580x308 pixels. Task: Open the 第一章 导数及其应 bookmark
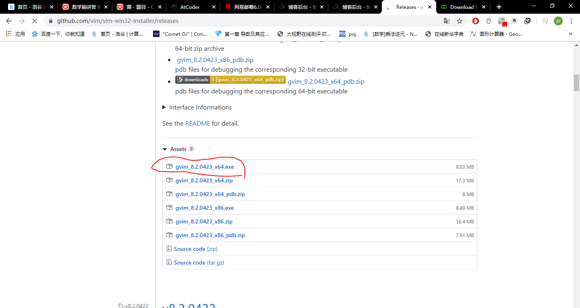coord(242,34)
